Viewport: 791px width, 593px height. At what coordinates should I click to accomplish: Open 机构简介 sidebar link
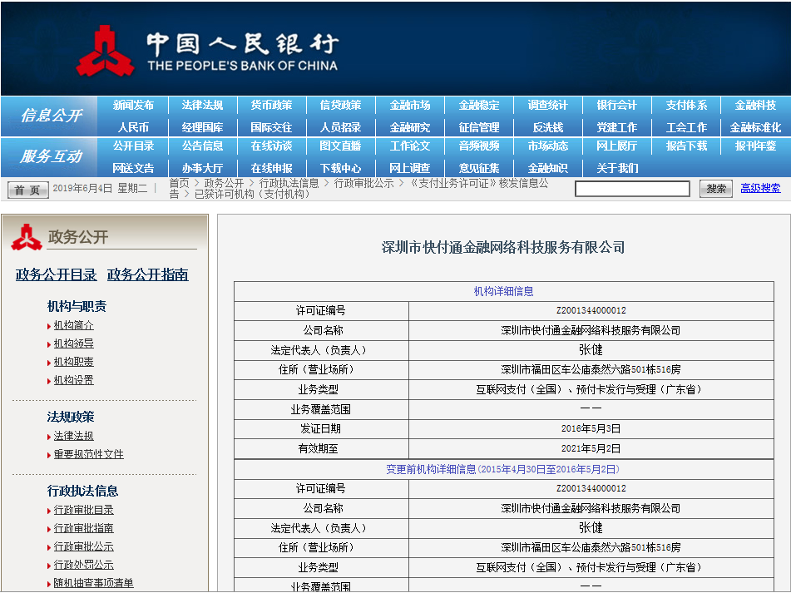(x=74, y=326)
